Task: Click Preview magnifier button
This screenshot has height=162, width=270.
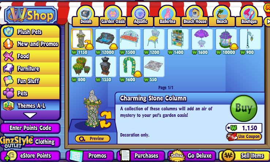Action: pos(93,138)
